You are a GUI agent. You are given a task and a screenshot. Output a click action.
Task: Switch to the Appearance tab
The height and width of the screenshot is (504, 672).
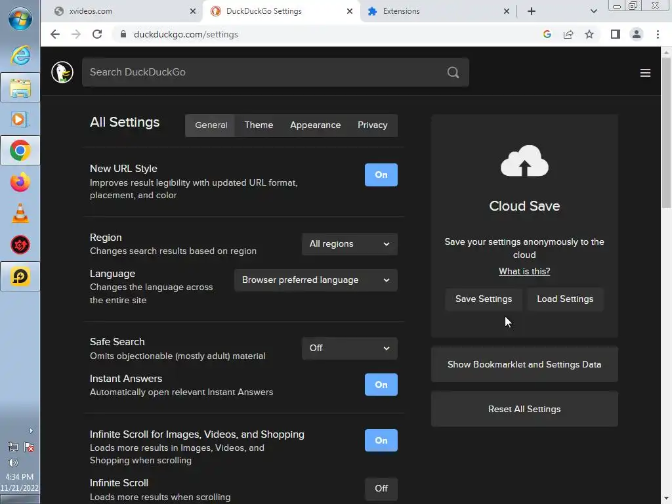(x=316, y=125)
